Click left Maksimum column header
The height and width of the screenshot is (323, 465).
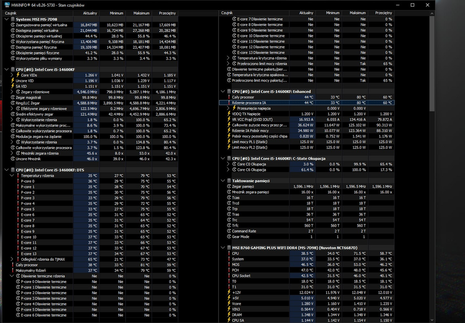coord(139,13)
